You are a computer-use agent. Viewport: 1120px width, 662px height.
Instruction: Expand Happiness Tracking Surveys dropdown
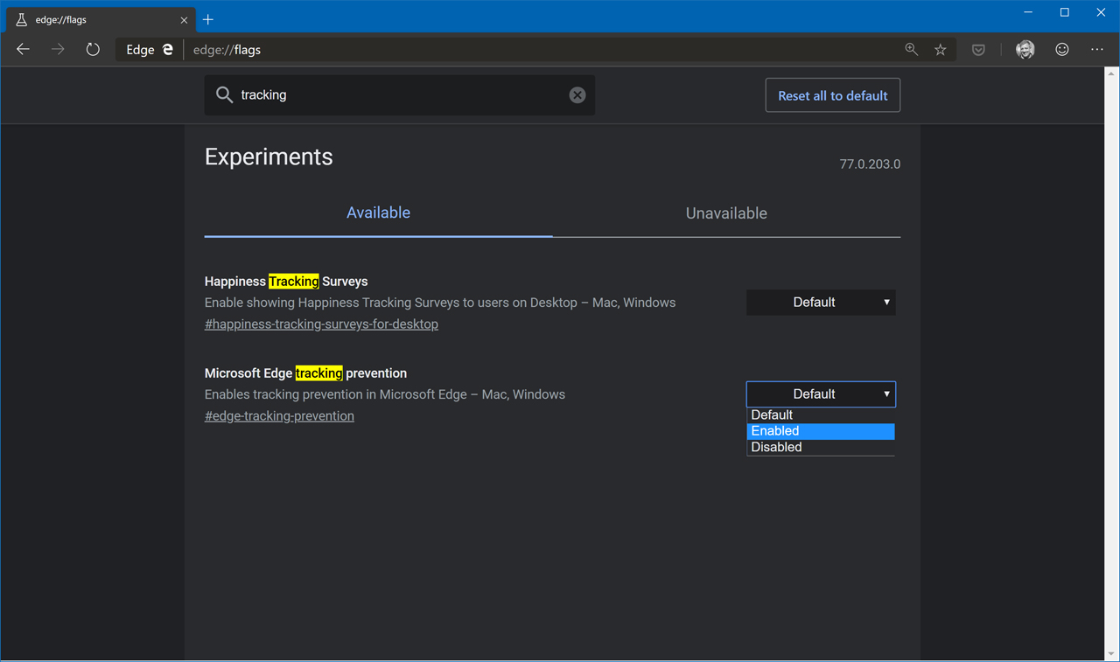(820, 303)
